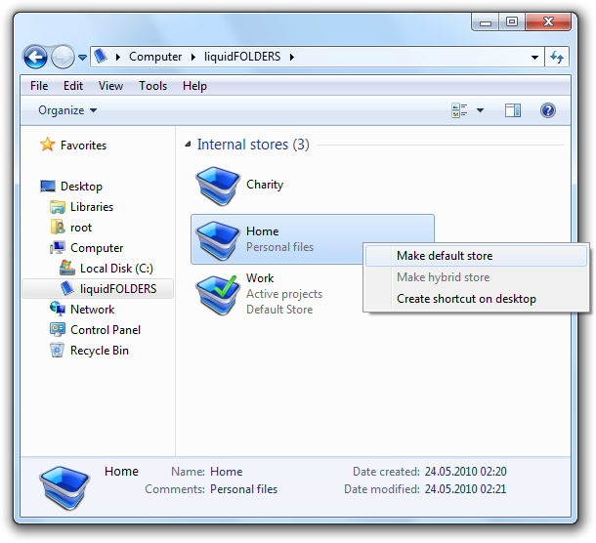
Task: Open the Organize dropdown
Action: point(67,110)
